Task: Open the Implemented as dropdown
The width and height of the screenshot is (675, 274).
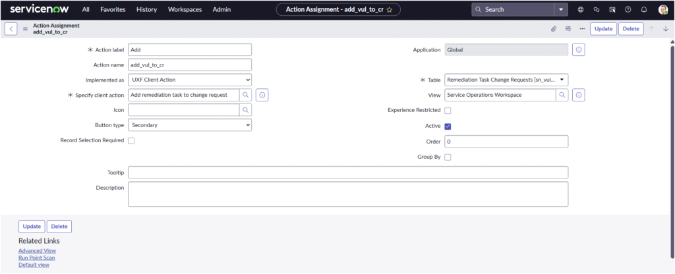Action: coord(190,80)
